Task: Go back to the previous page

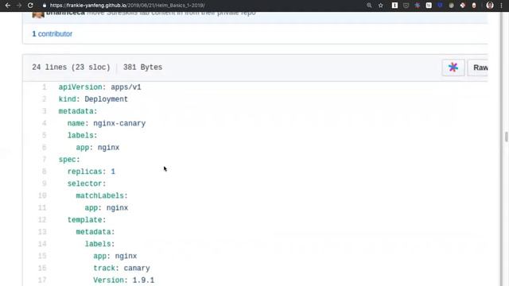Action: point(7,6)
